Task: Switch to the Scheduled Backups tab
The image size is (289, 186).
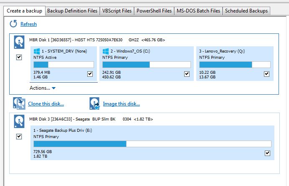Action: pos(246,11)
